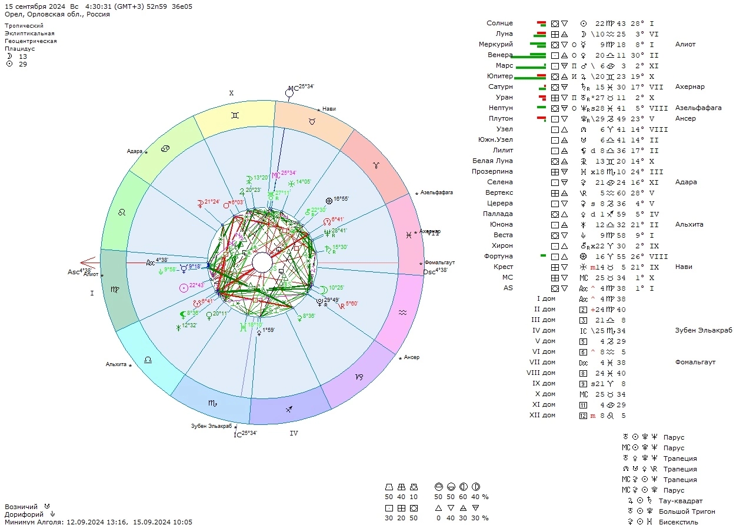The width and height of the screenshot is (753, 525).
Task: Click the 'Сатурн' row label in the table
Action: tap(501, 87)
